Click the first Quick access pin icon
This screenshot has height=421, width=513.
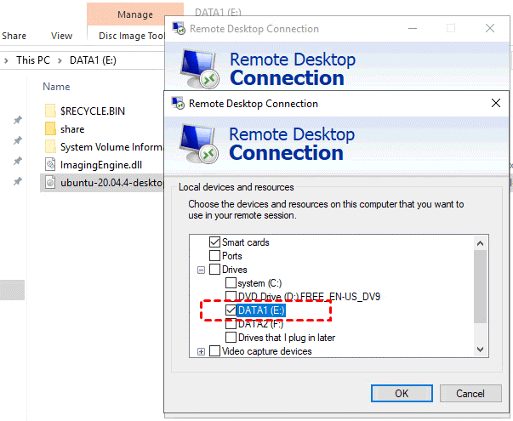(x=17, y=121)
